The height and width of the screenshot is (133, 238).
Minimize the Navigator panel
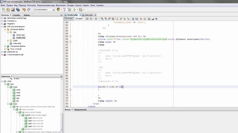pos(61,76)
